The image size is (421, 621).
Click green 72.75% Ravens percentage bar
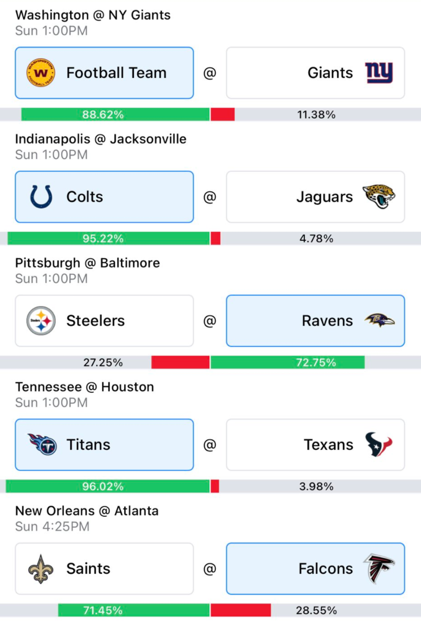click(287, 362)
